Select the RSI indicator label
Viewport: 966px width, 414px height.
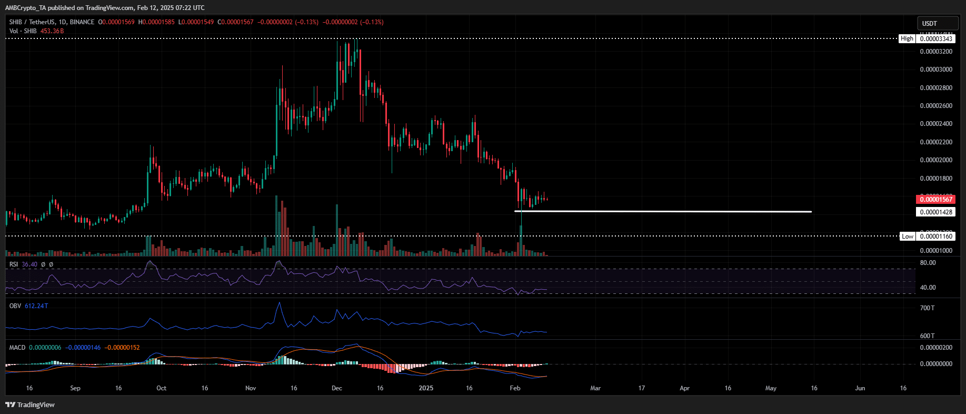click(x=14, y=264)
